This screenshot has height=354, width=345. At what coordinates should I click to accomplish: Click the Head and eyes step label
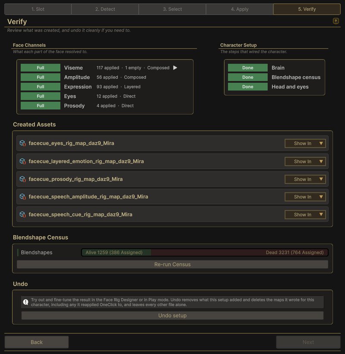point(290,87)
